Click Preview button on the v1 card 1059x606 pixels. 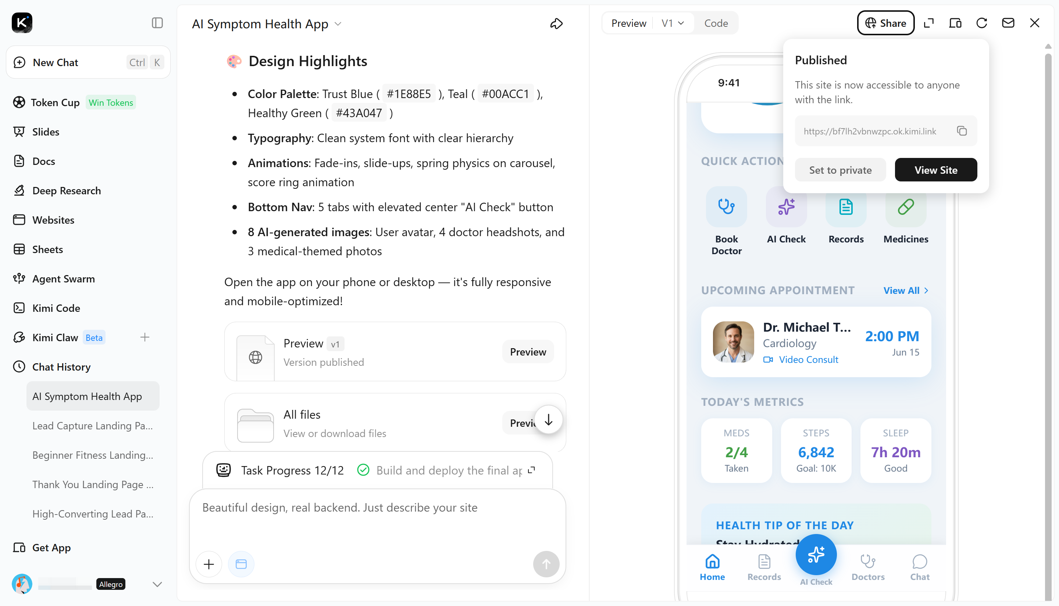(528, 352)
